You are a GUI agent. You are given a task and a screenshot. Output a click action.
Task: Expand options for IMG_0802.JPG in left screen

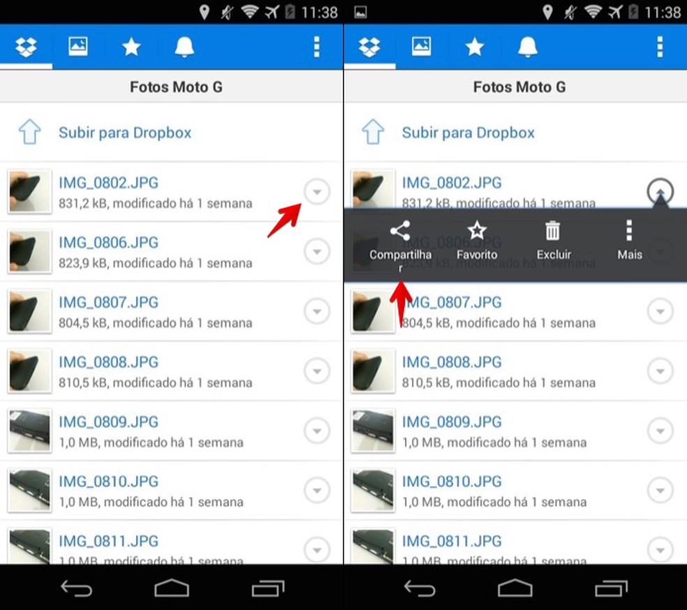pos(317,192)
